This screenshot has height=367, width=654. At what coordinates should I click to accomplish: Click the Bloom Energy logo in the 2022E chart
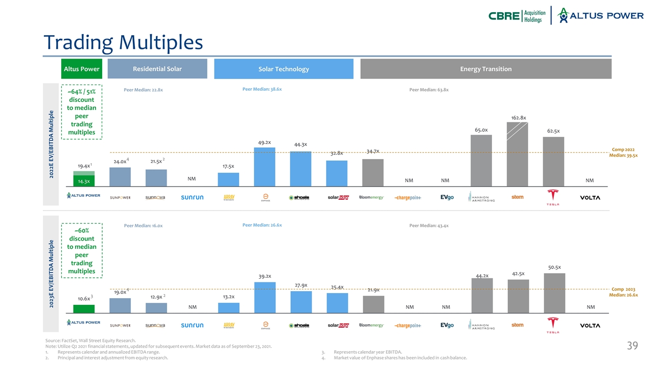371,197
